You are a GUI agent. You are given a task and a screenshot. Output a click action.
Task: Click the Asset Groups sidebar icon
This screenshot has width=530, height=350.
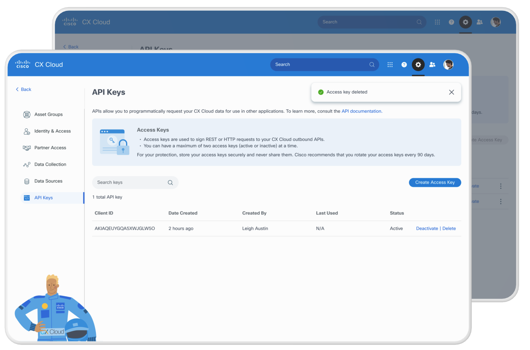click(27, 114)
